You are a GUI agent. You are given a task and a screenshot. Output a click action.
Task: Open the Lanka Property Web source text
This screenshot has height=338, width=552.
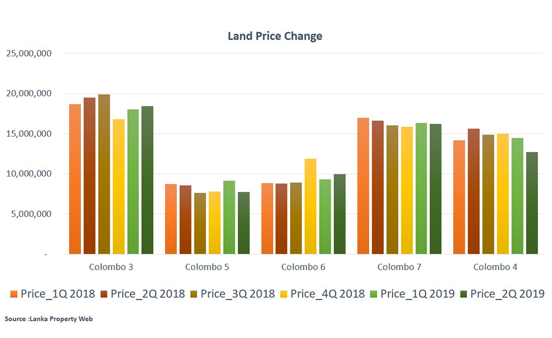pyautogui.click(x=49, y=319)
